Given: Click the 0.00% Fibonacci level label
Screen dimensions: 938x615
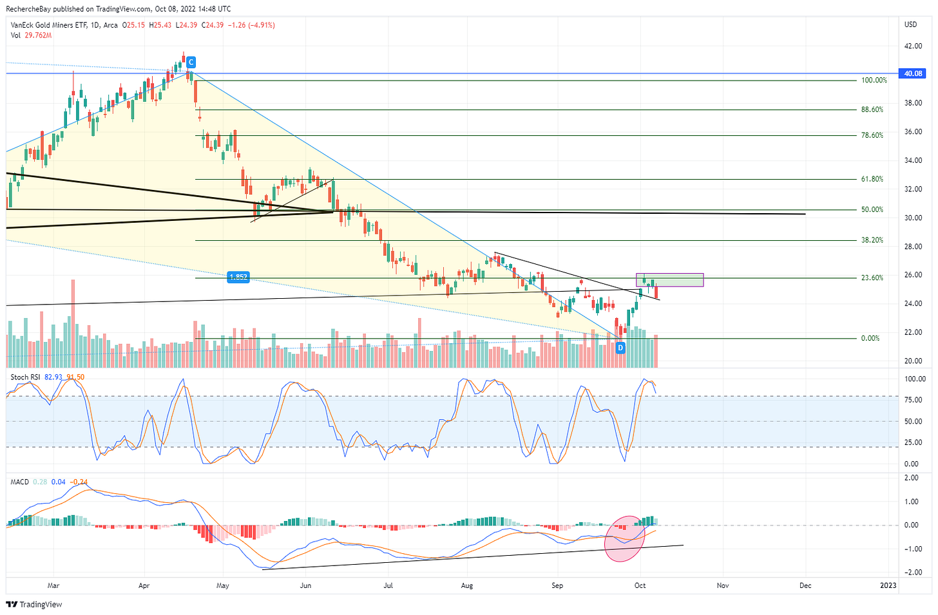Looking at the screenshot, I should pyautogui.click(x=870, y=338).
